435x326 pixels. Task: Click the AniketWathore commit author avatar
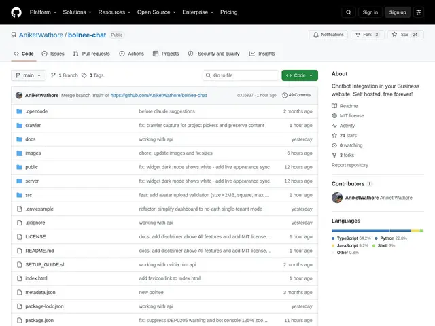(x=19, y=95)
